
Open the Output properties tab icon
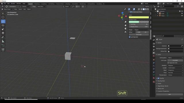click(x=154, y=47)
